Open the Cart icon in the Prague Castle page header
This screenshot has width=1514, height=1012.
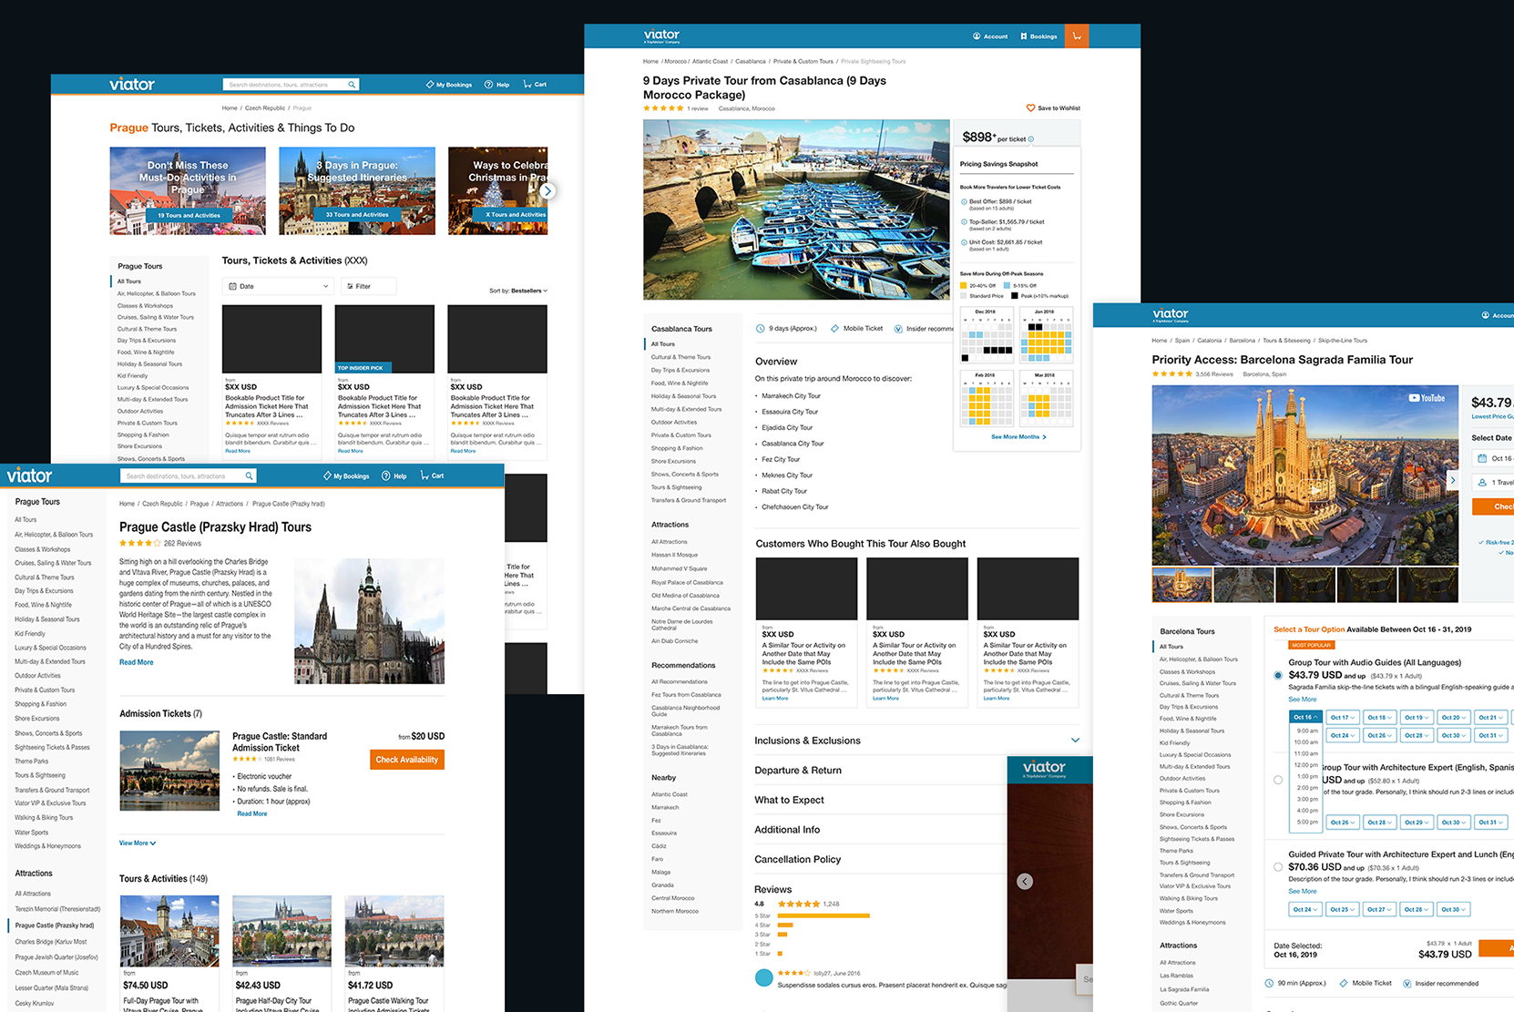coord(425,475)
